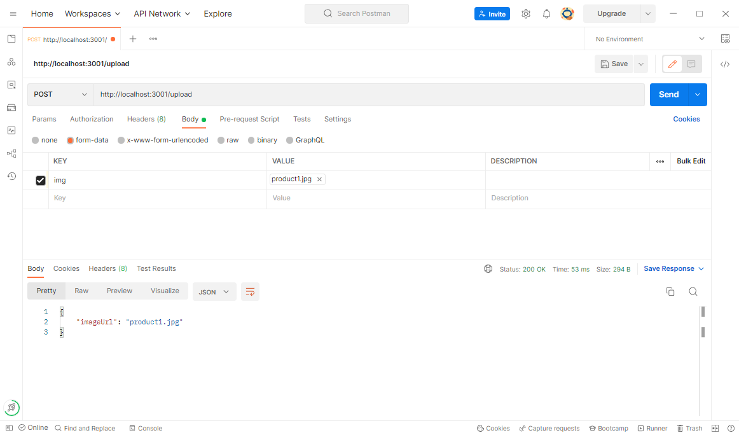The height and width of the screenshot is (435, 739).
Task: Open table column options ellipsis
Action: tap(660, 161)
